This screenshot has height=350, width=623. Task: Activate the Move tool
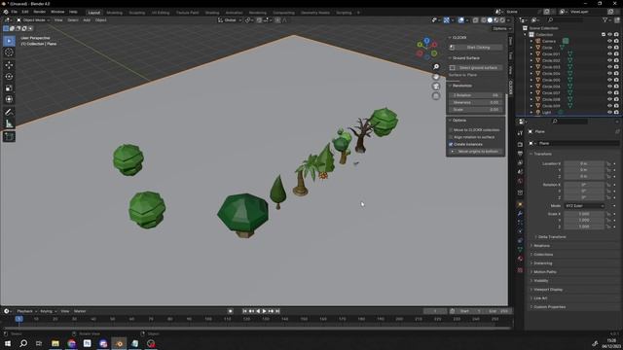[x=9, y=65]
